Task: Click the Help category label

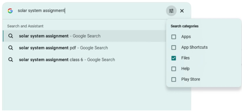Action: click(185, 69)
